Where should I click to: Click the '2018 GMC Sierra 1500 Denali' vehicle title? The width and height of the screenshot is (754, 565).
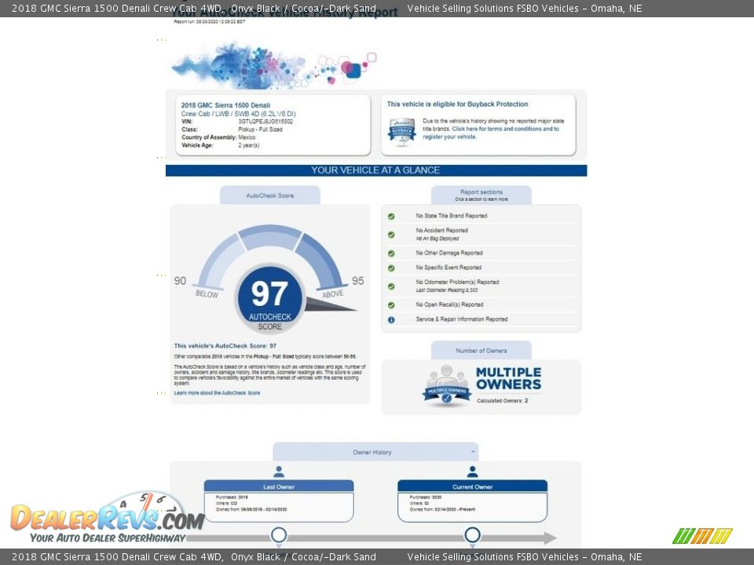[225, 105]
